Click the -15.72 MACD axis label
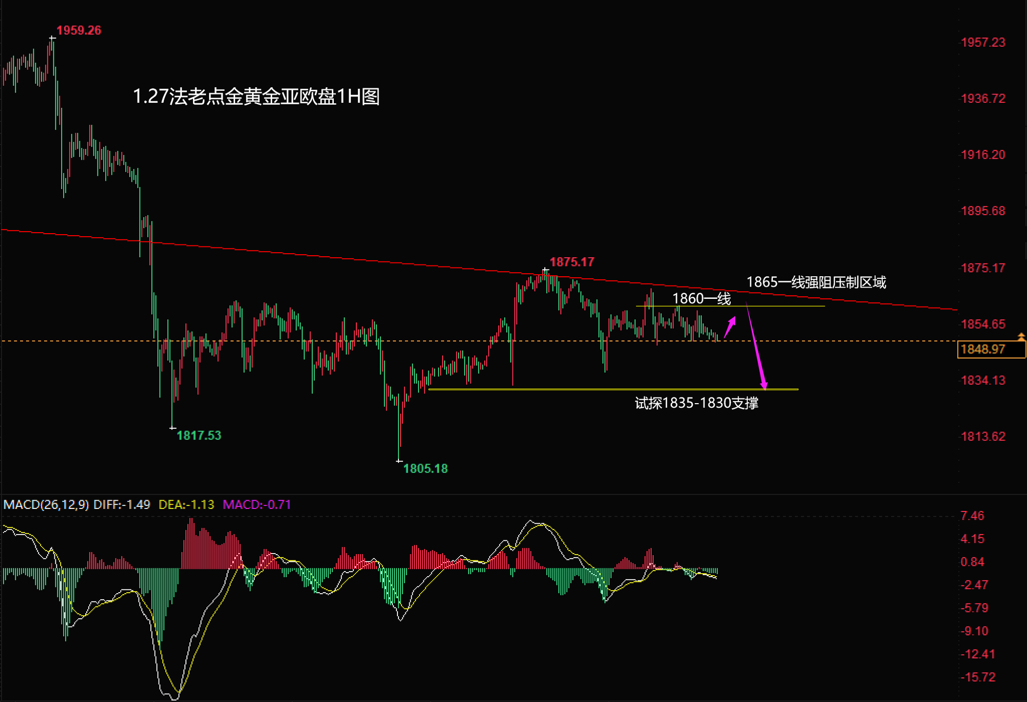 (978, 677)
